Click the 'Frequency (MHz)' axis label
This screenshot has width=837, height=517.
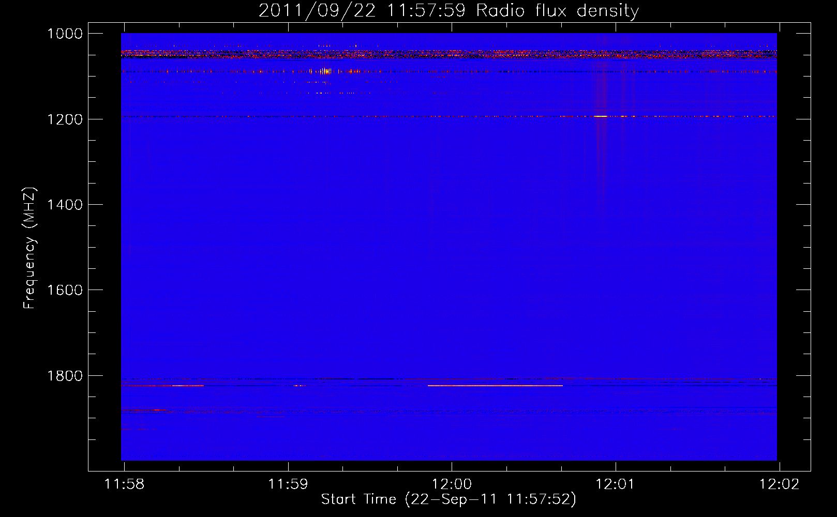[x=29, y=248]
